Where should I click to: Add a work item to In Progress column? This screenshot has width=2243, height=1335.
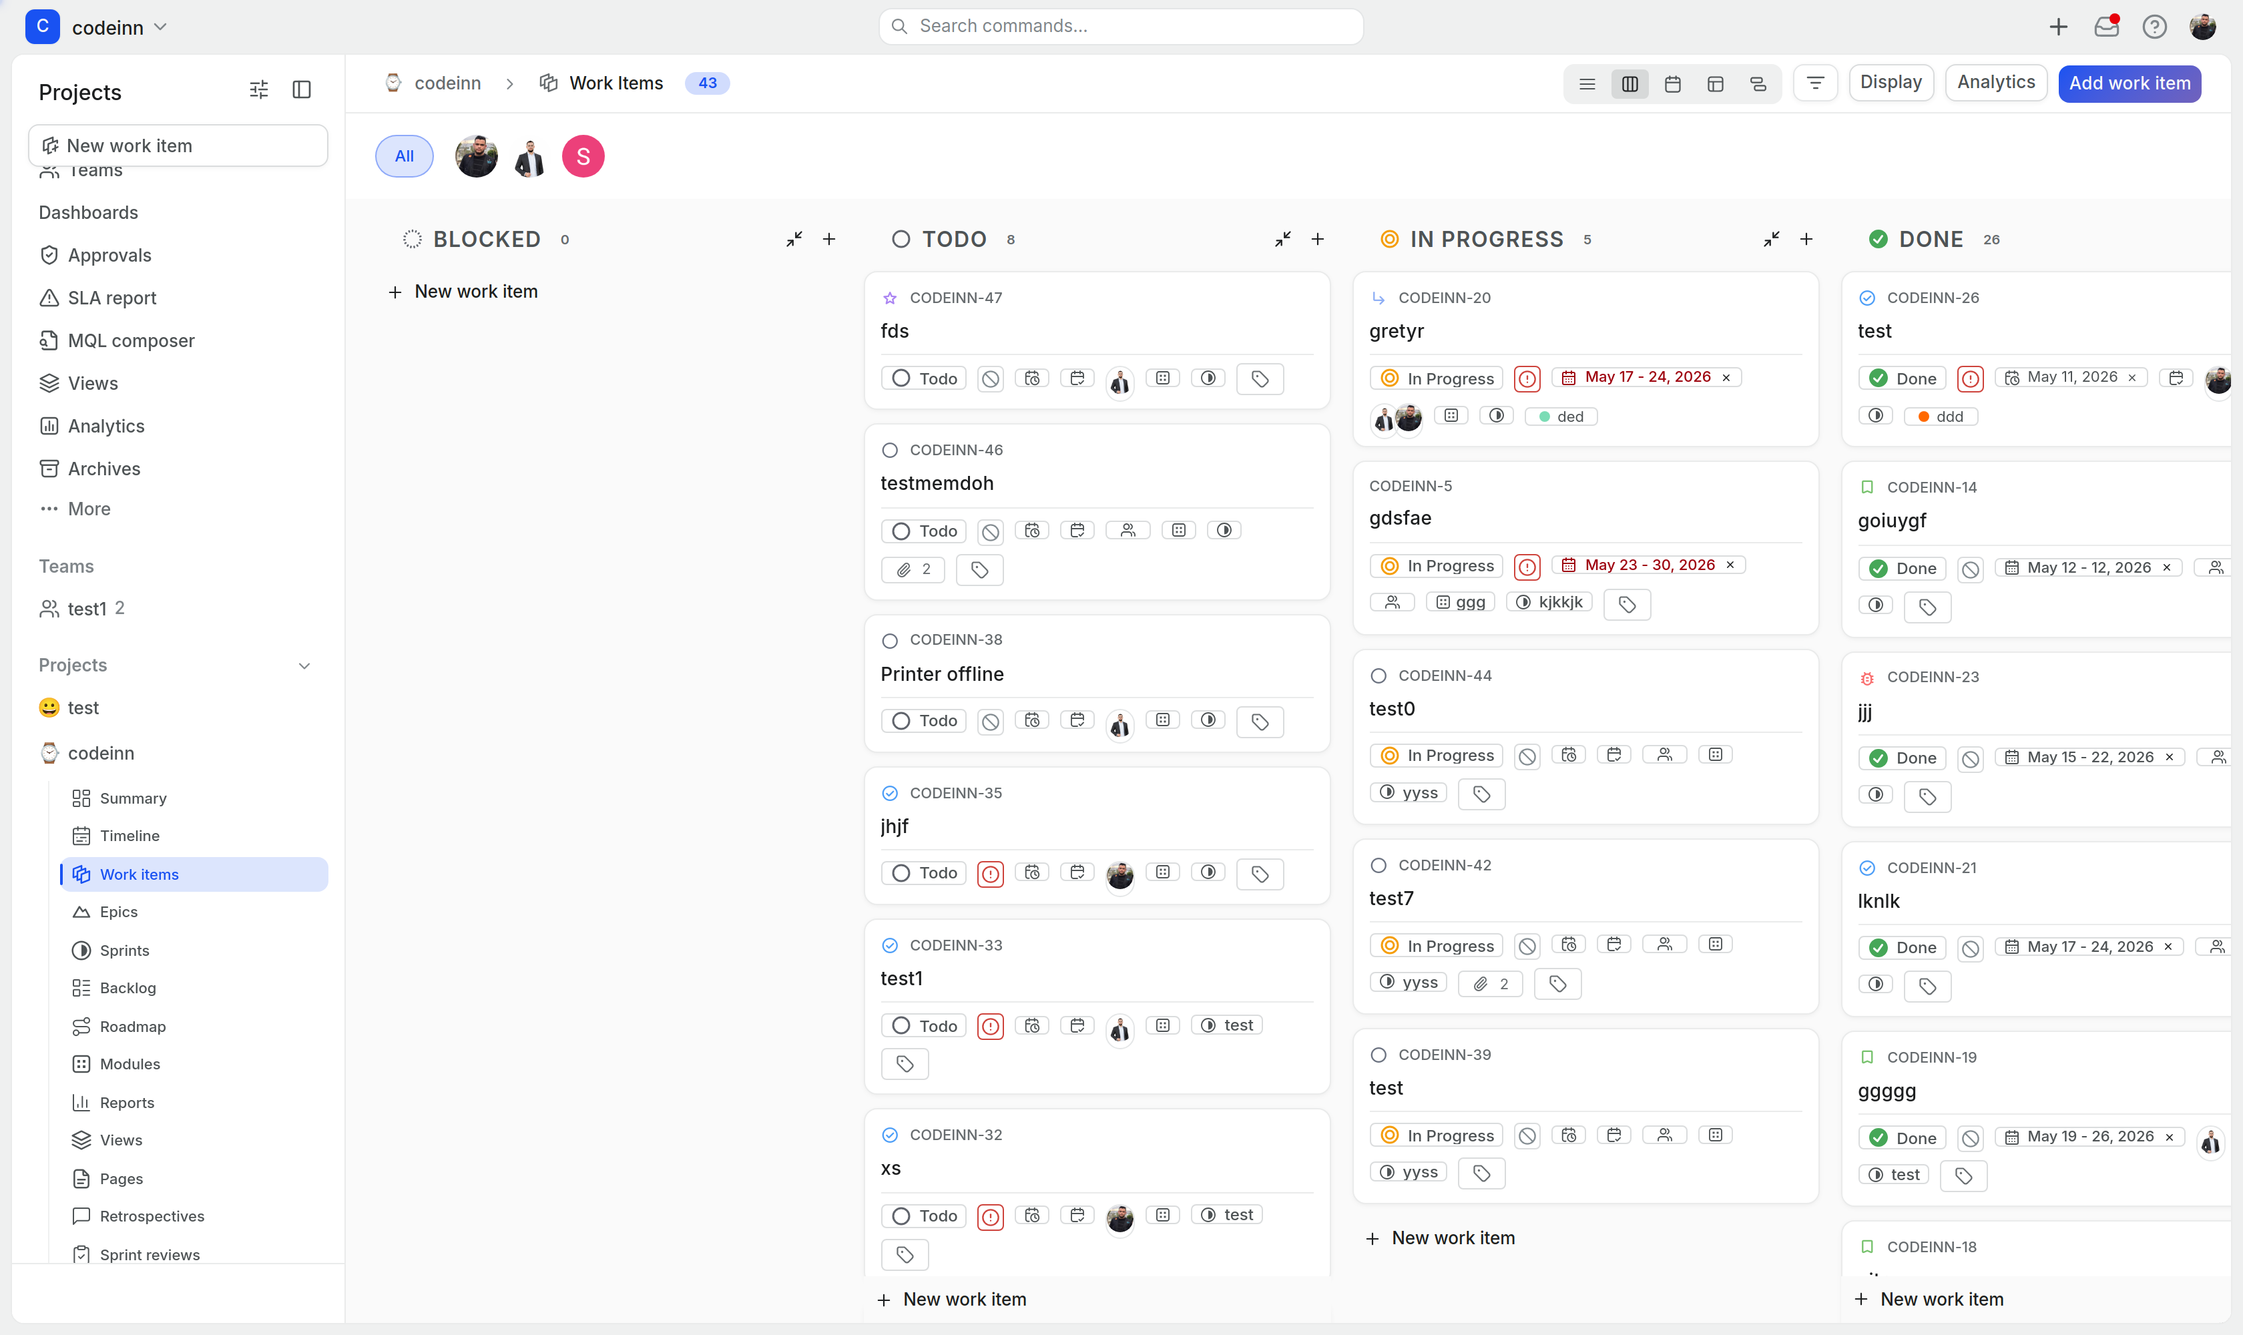(1806, 239)
